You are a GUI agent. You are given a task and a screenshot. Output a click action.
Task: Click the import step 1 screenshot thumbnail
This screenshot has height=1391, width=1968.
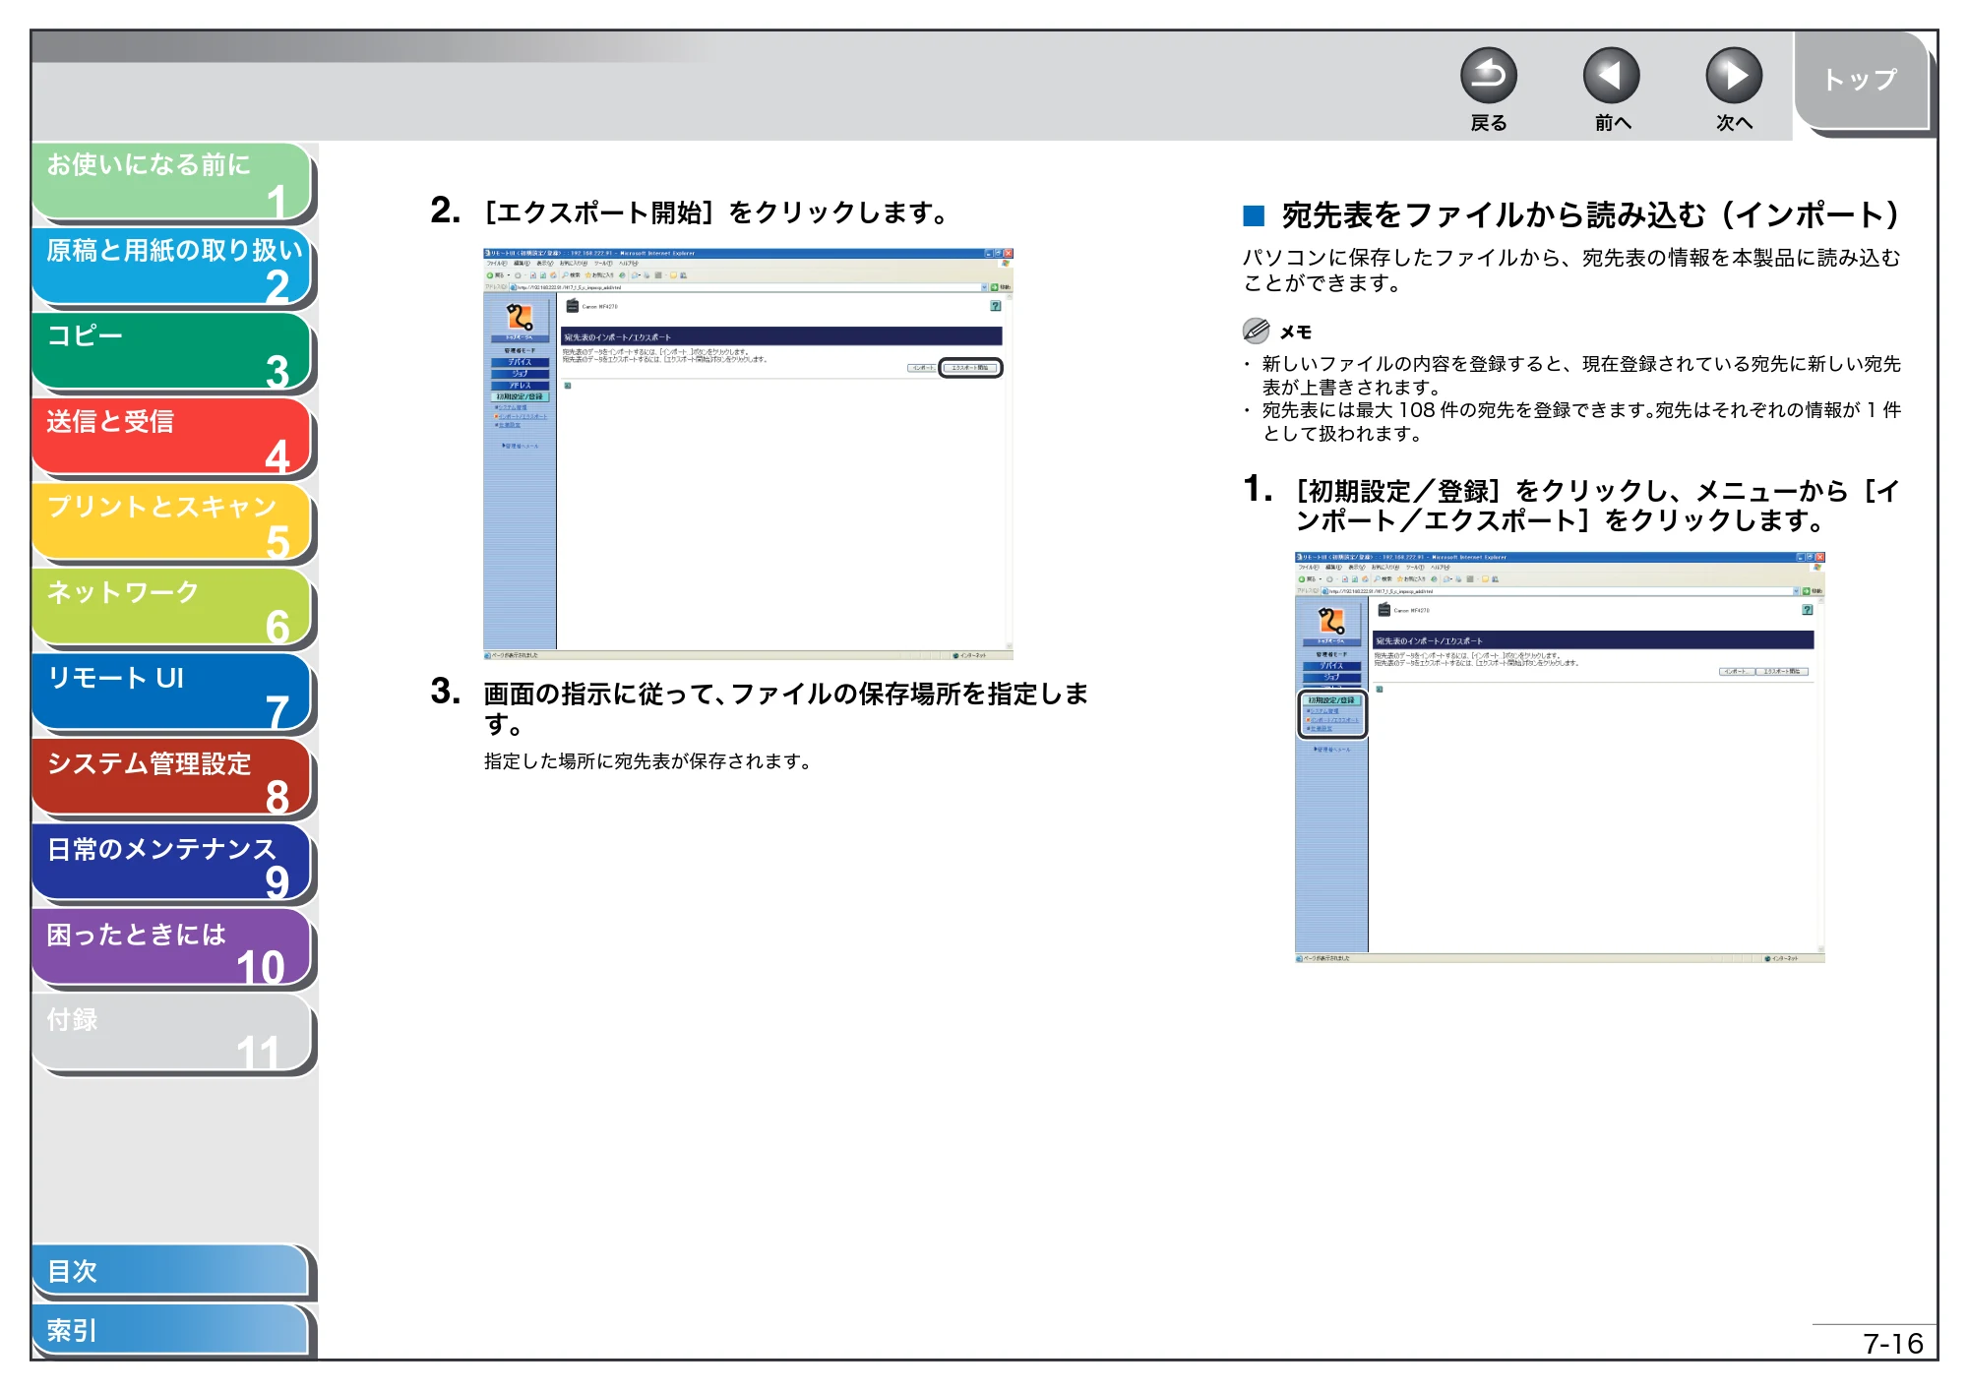[x=1560, y=757]
